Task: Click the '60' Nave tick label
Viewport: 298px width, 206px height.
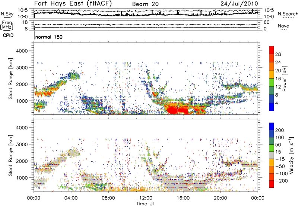Action: pyautogui.click(x=266, y=22)
